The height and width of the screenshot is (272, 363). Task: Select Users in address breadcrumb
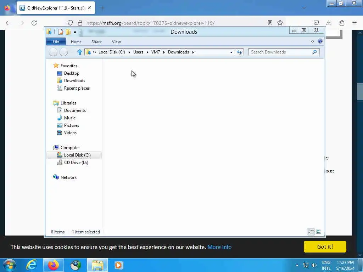(138, 52)
